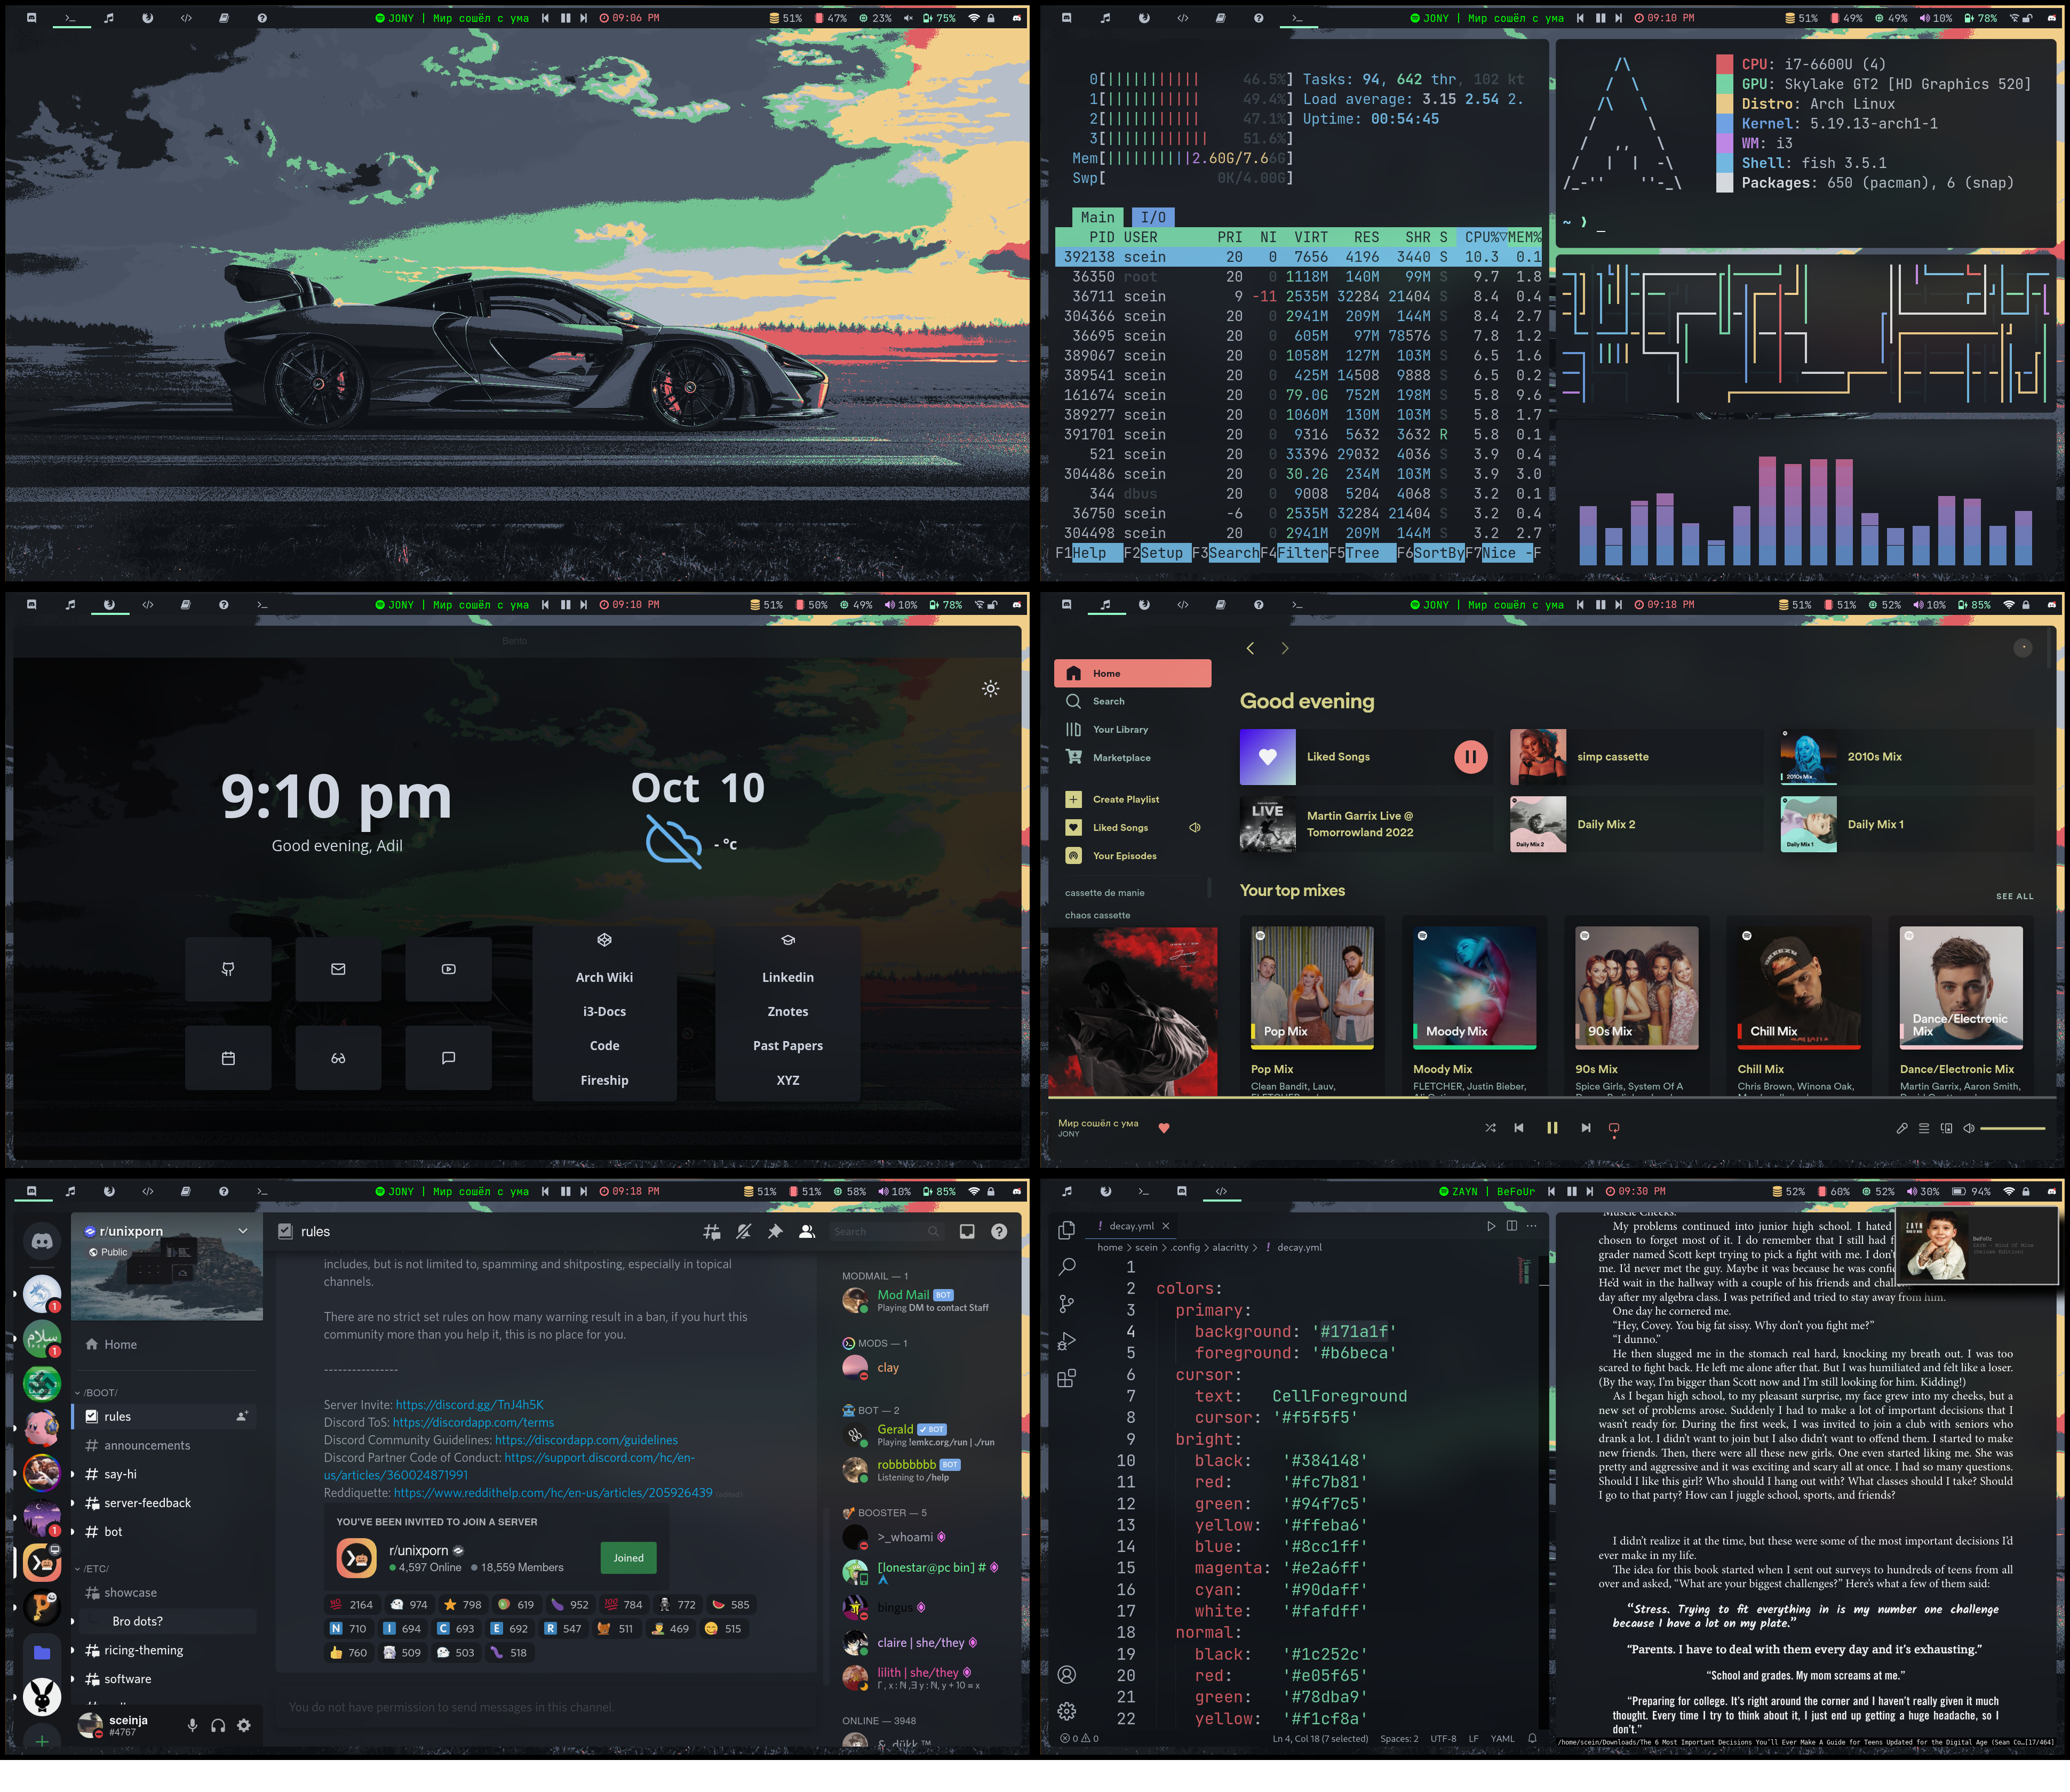Collapse the /ETC/ channel category

point(95,1568)
